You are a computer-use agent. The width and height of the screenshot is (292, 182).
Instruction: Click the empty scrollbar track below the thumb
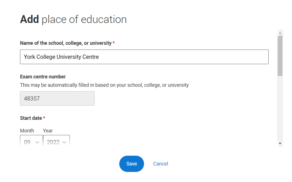coord(280,108)
